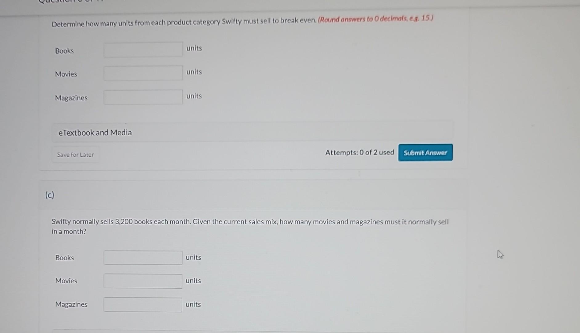This screenshot has width=580, height=333.
Task: Click the Books units input field for break-even
Action: click(143, 49)
